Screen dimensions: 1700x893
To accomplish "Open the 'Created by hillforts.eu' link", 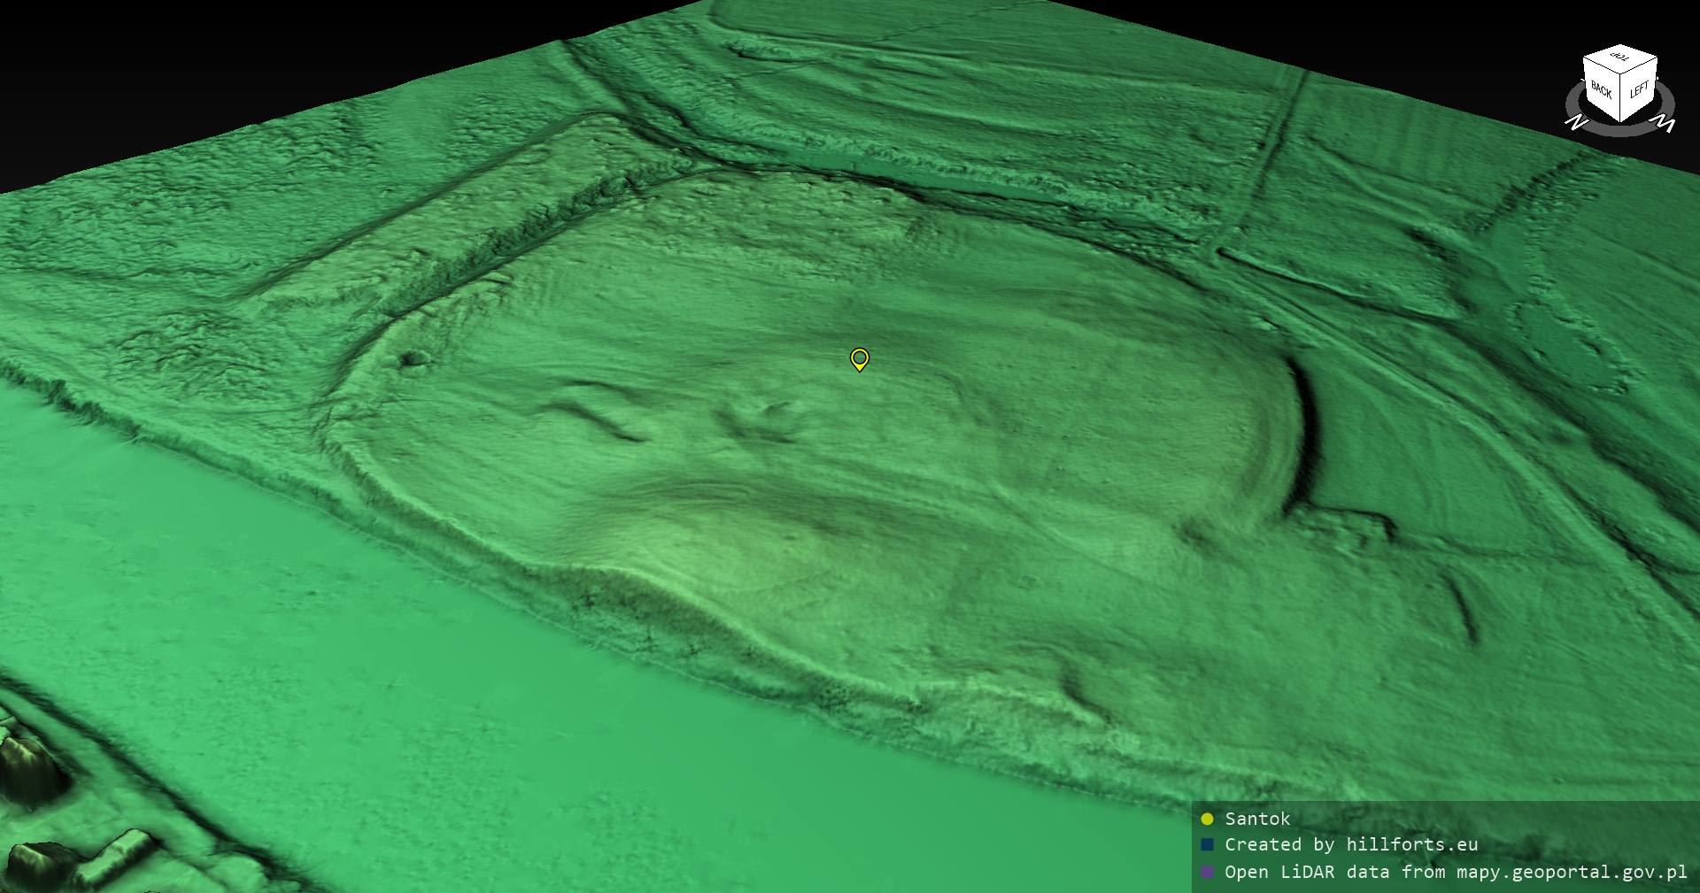I will 1350,845.
